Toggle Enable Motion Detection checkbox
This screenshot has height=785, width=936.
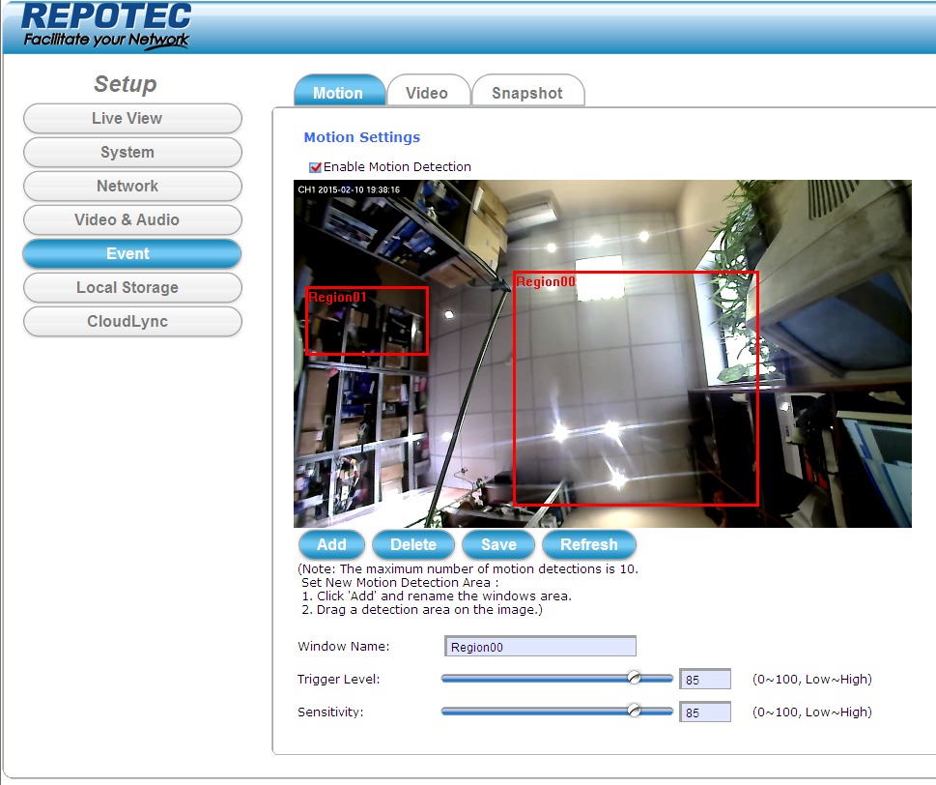(x=315, y=167)
